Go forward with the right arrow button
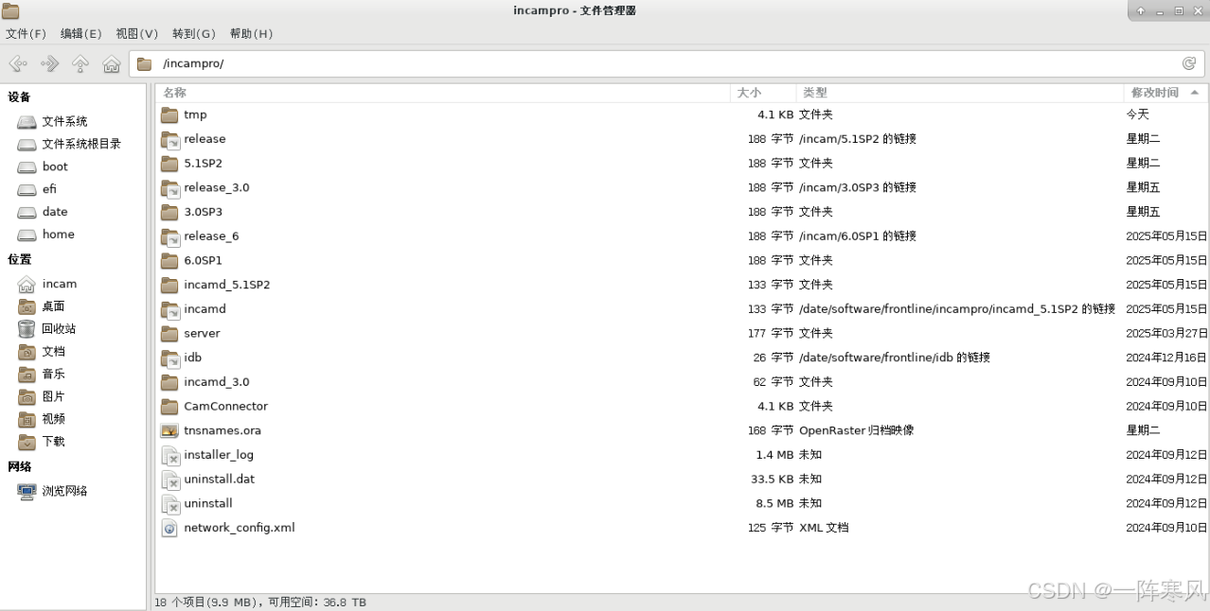 tap(49, 64)
